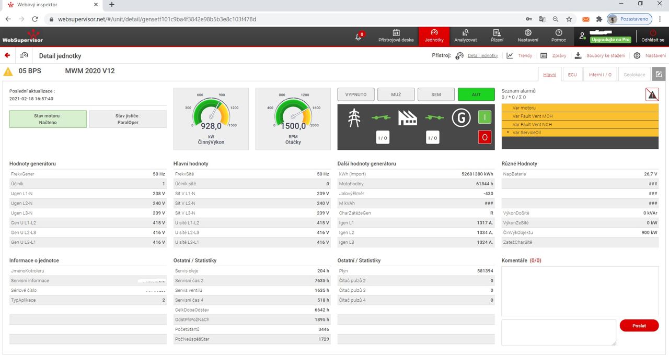Select MUŽ mode
Image resolution: width=669 pixels, height=357 pixels.
click(x=396, y=94)
